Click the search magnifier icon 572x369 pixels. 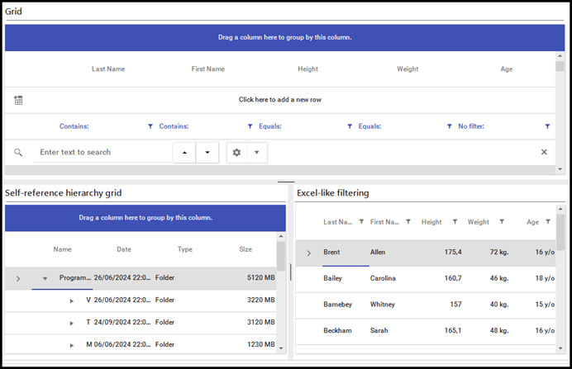(18, 152)
